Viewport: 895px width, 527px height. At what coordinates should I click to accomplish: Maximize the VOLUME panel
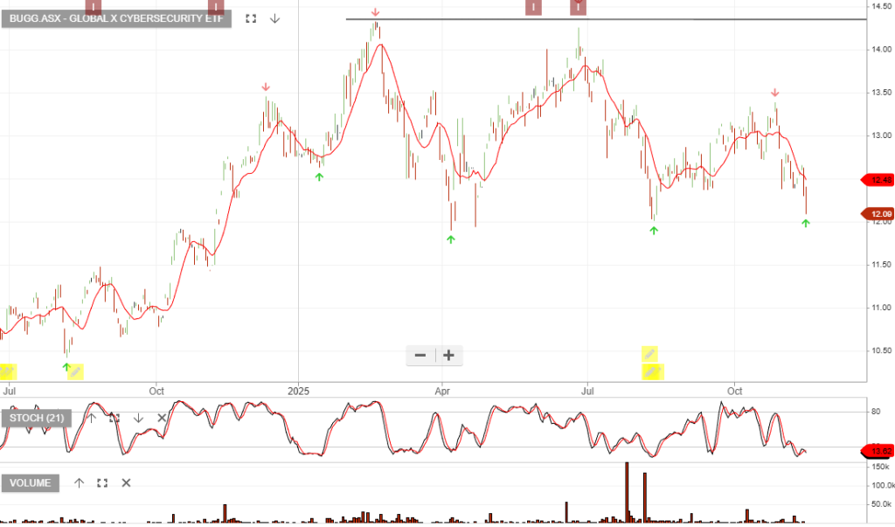point(102,482)
